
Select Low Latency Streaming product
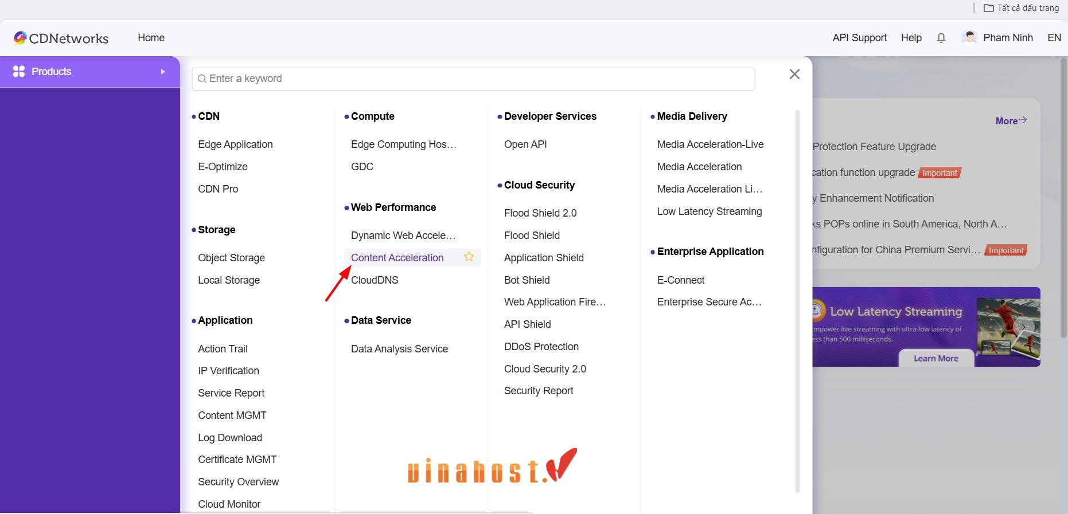(710, 211)
